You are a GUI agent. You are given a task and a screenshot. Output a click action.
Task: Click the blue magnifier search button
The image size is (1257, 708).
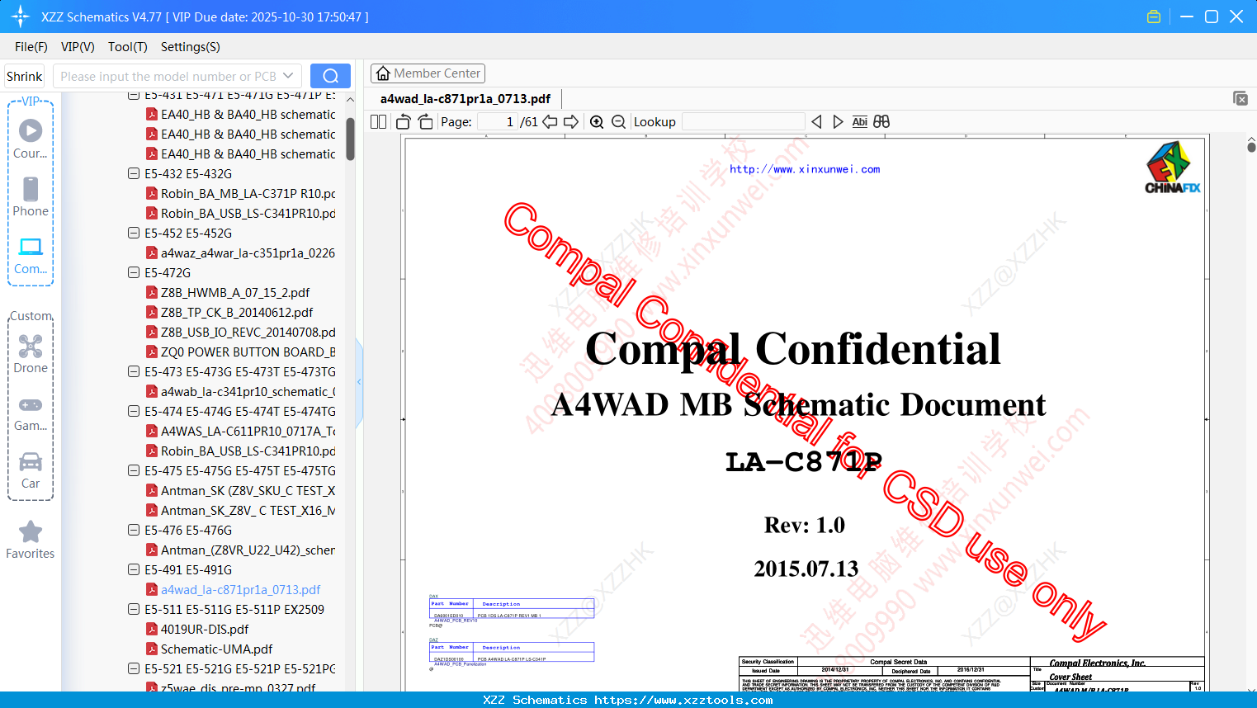point(330,76)
